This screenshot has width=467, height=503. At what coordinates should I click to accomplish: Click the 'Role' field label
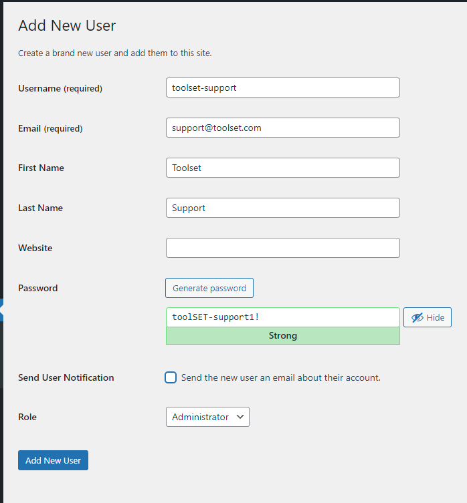click(27, 417)
